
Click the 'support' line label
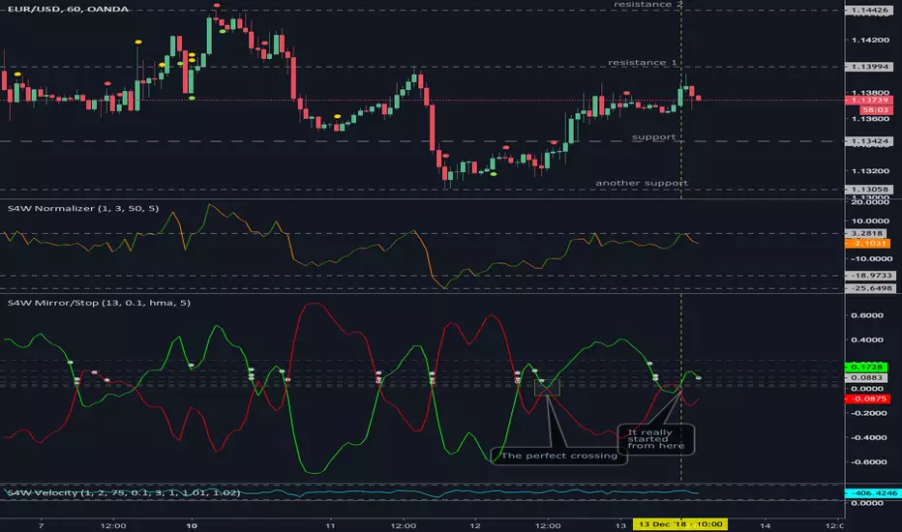[x=653, y=137]
